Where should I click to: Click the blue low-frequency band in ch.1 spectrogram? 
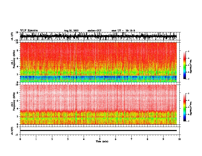click(x=98, y=77)
